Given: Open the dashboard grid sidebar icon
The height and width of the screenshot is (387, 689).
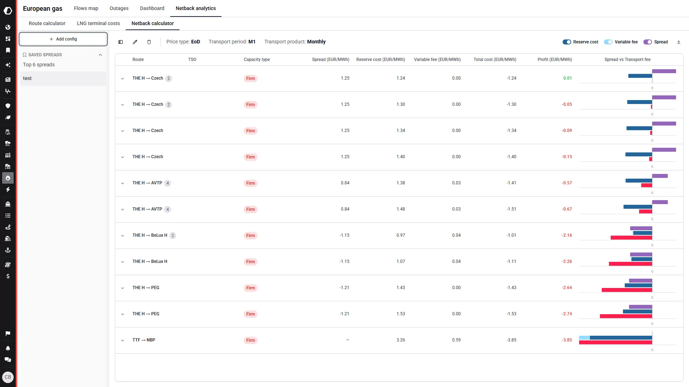Looking at the screenshot, I should pos(8,39).
